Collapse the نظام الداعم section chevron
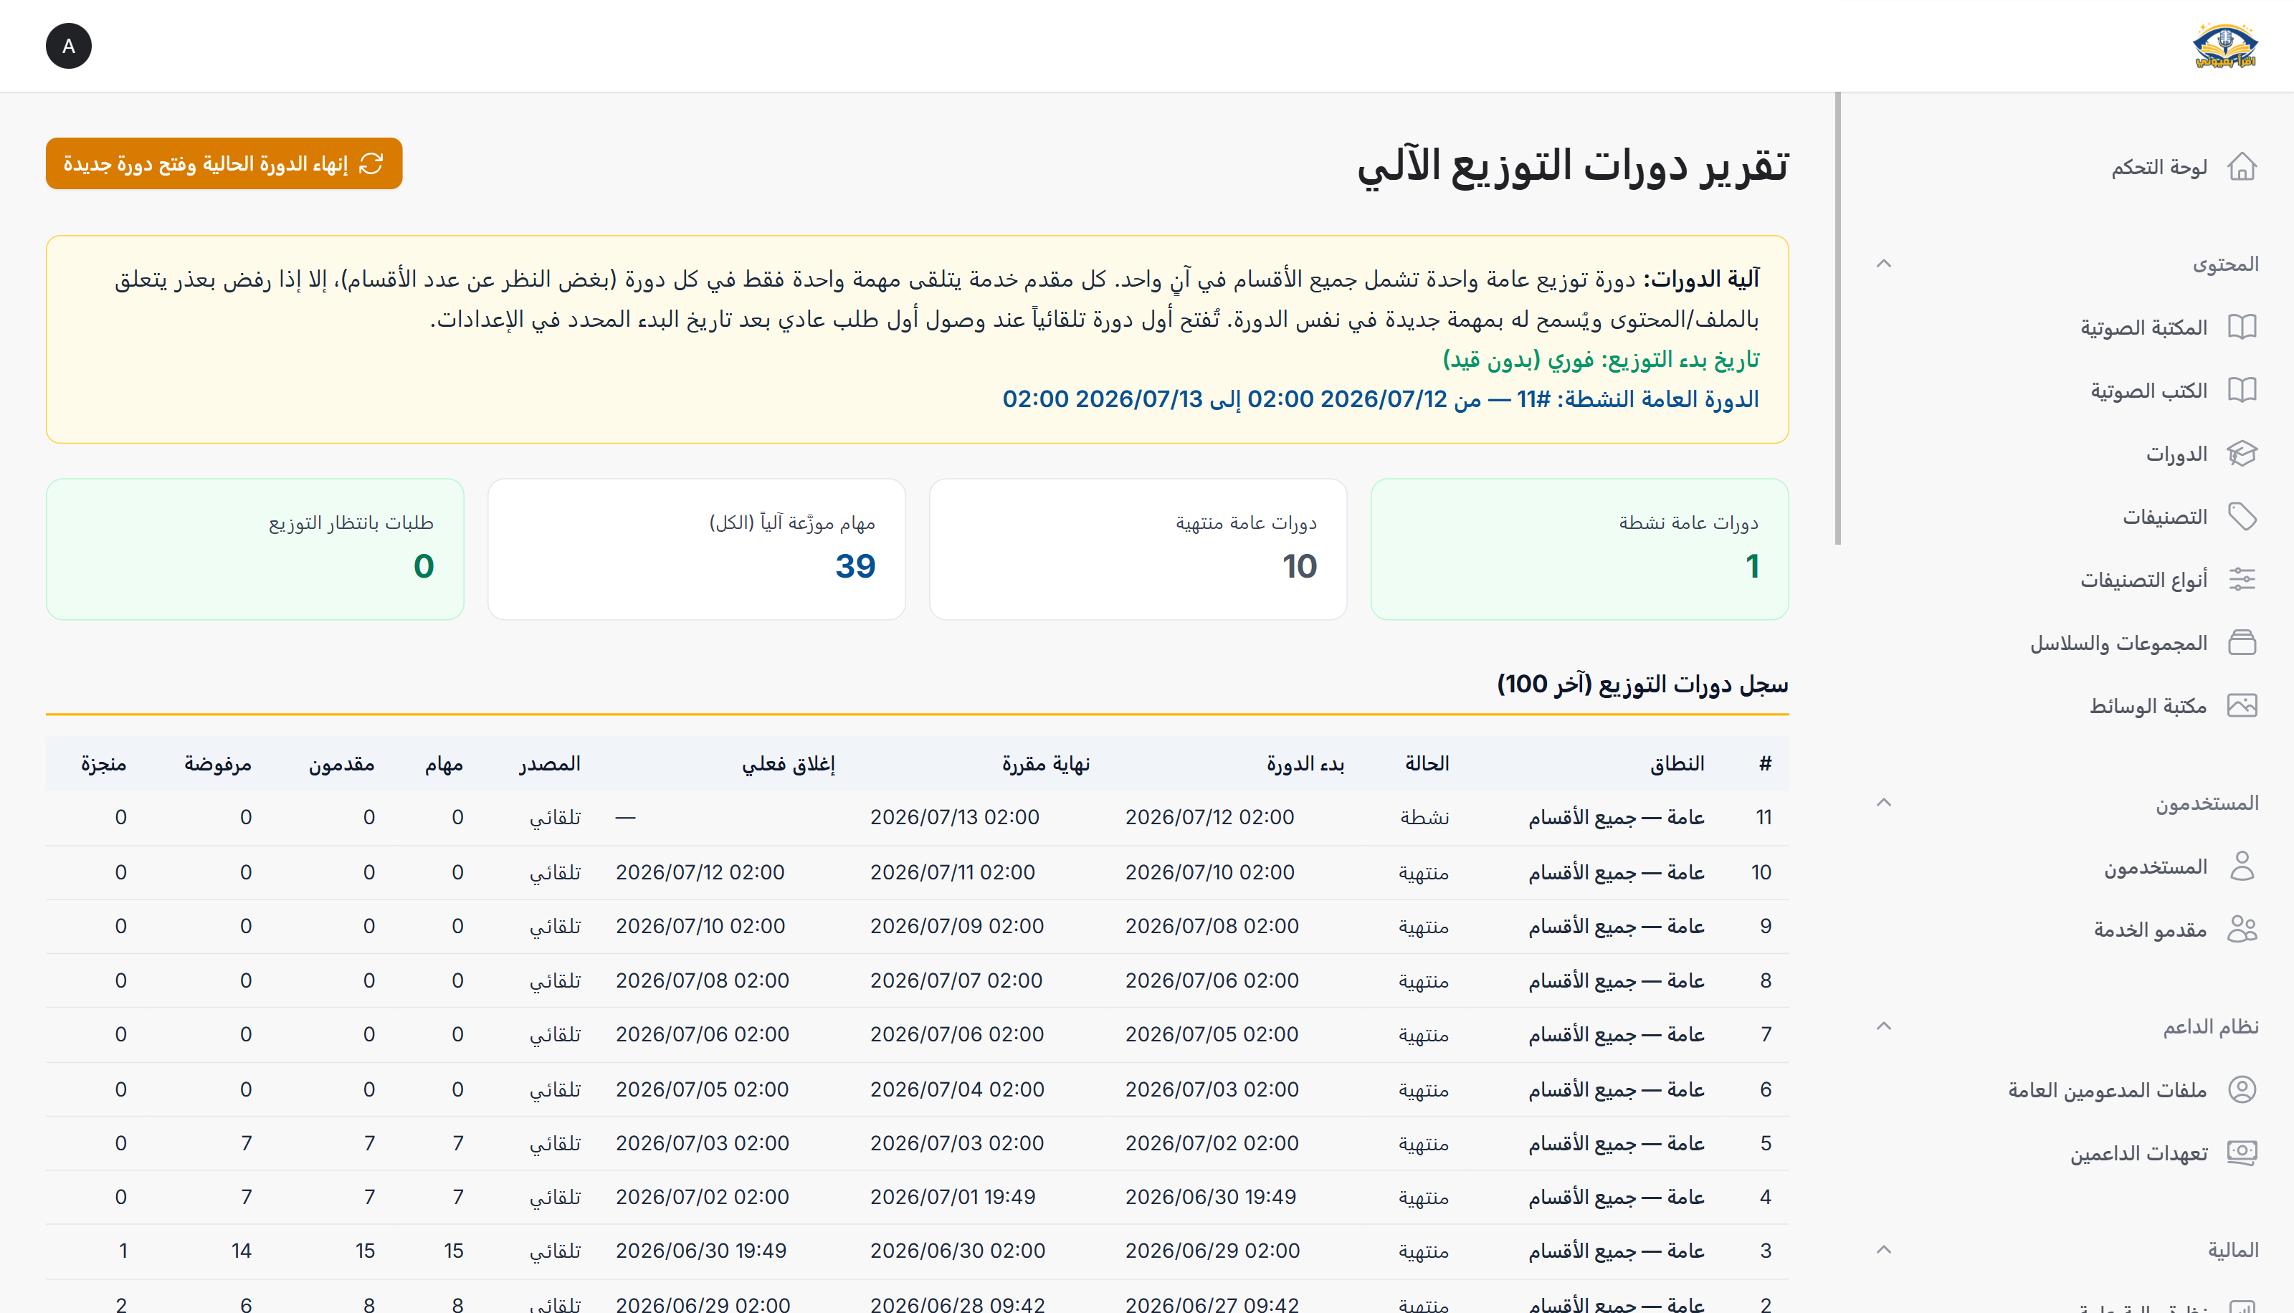 click(x=1884, y=1026)
